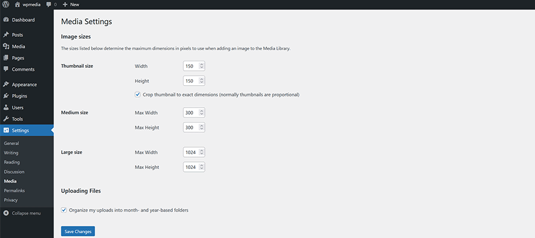
Task: Click the Save Changes button
Action: coord(78,231)
